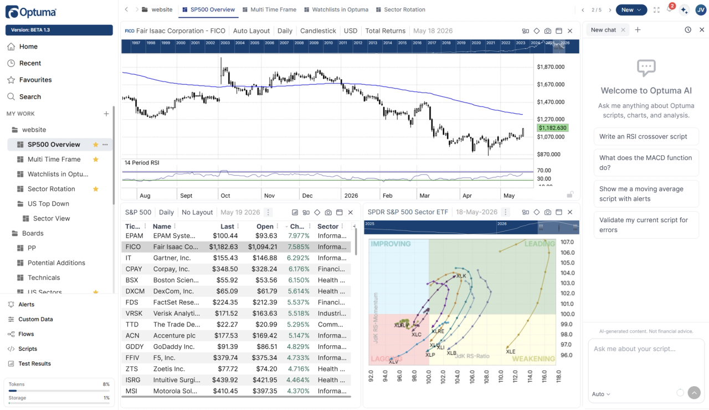Go to the previous page arrow beside 2 / 5
The height and width of the screenshot is (410, 709).
click(x=583, y=10)
